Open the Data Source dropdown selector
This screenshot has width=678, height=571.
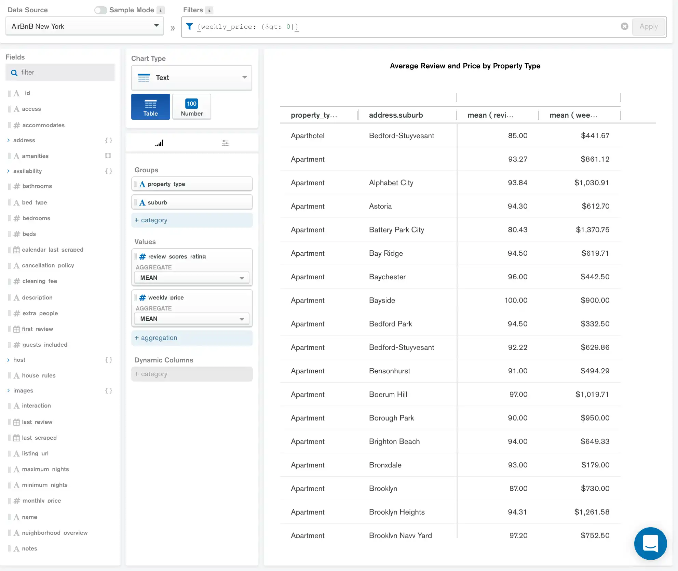click(x=85, y=26)
